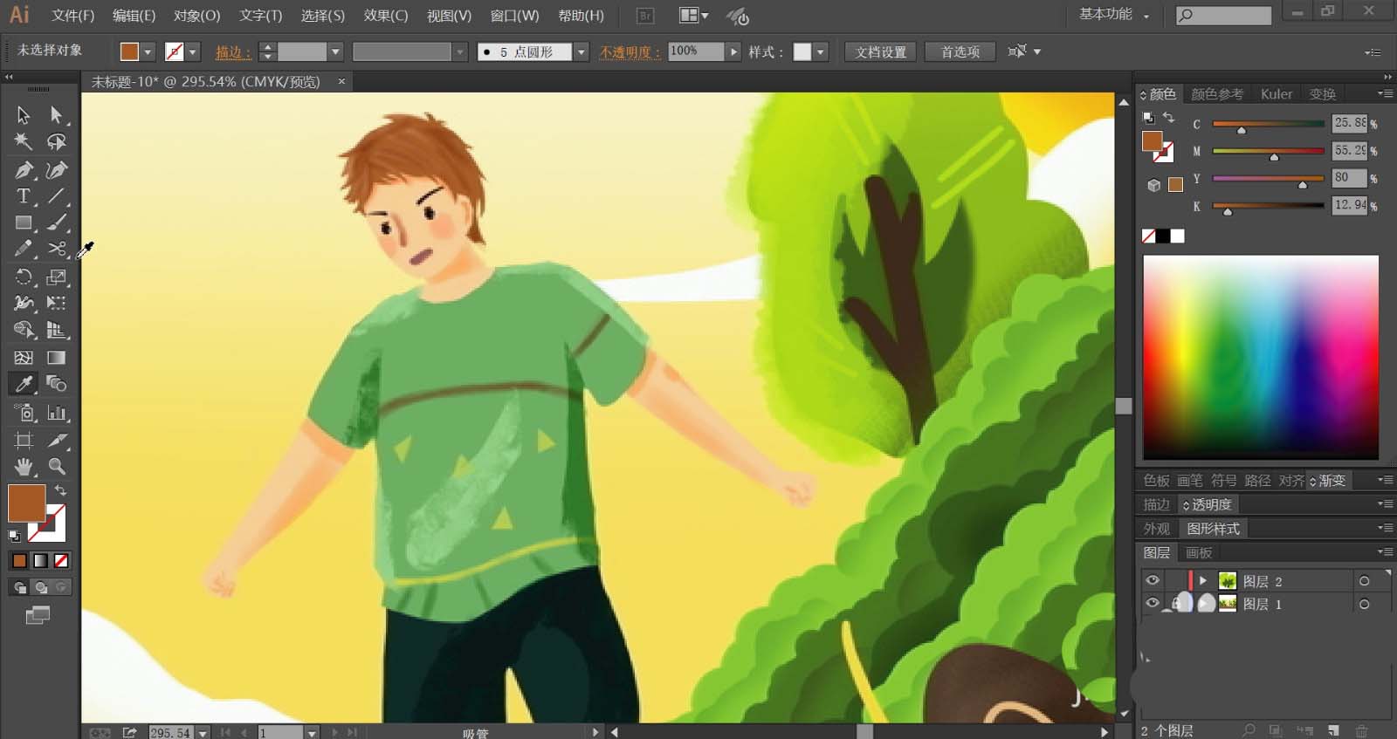This screenshot has height=739, width=1397.
Task: Click the 不透明度 link
Action: 630,52
